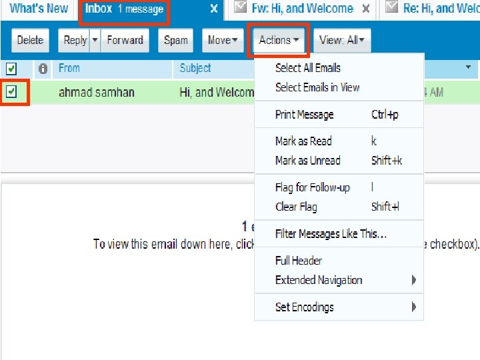The image size is (480, 360).
Task: Sort by the From column
Action: click(x=69, y=68)
